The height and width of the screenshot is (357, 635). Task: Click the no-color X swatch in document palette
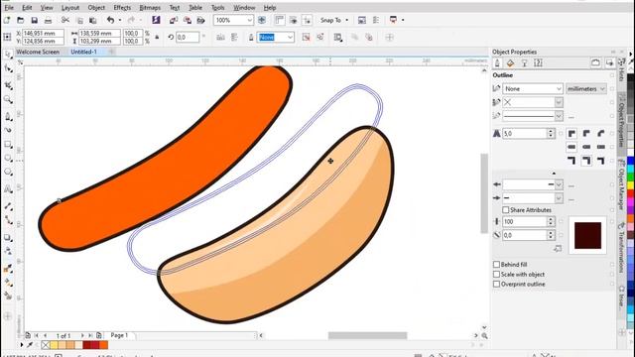click(46, 345)
